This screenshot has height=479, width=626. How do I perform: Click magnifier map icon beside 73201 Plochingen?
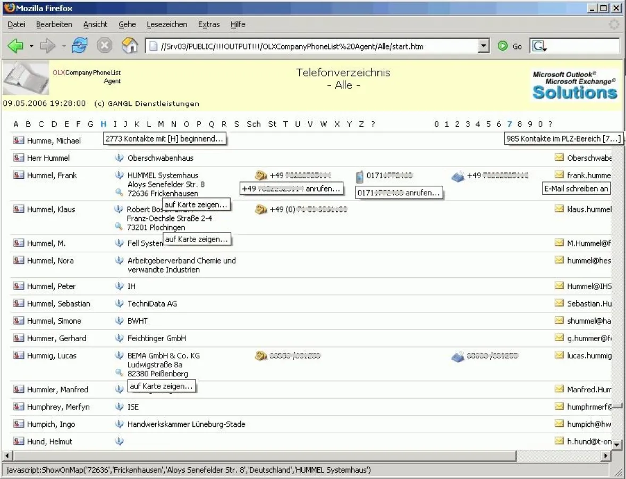[119, 227]
